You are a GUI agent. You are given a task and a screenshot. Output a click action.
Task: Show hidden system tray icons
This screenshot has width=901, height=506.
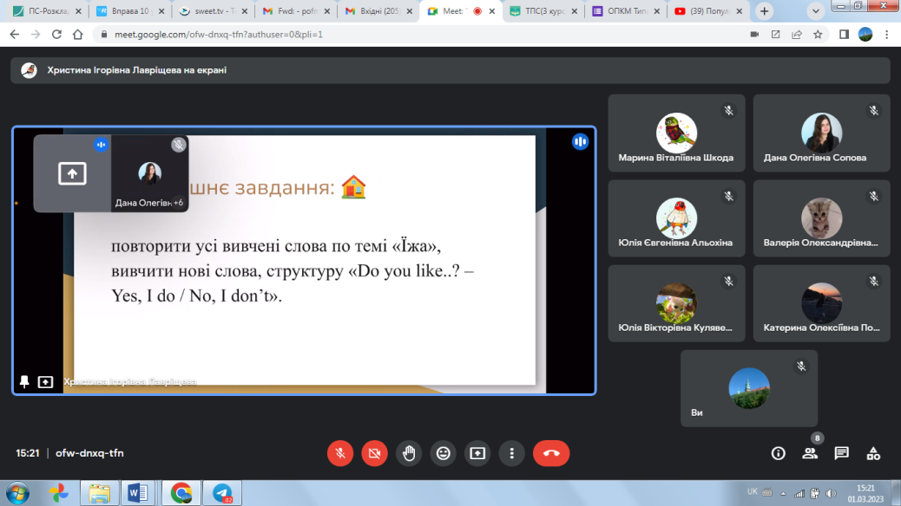click(783, 493)
